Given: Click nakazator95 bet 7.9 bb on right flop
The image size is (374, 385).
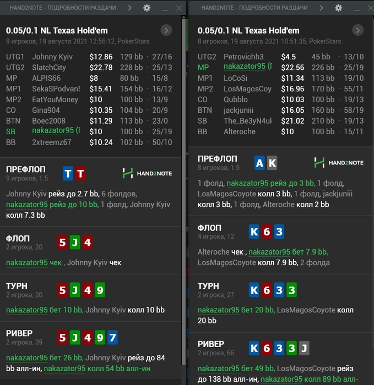Looking at the screenshot, I should [x=288, y=252].
